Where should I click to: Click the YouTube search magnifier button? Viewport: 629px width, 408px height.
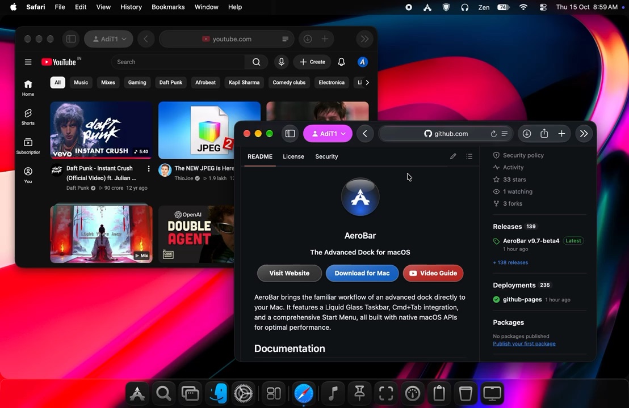[257, 62]
